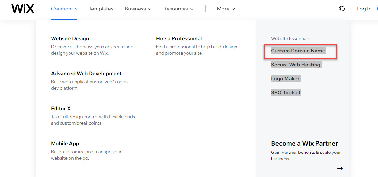
Task: Select Secure Web Hosting
Action: coord(295,65)
